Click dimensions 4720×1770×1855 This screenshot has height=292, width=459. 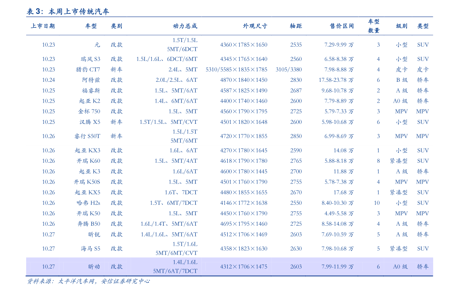pos(244,136)
